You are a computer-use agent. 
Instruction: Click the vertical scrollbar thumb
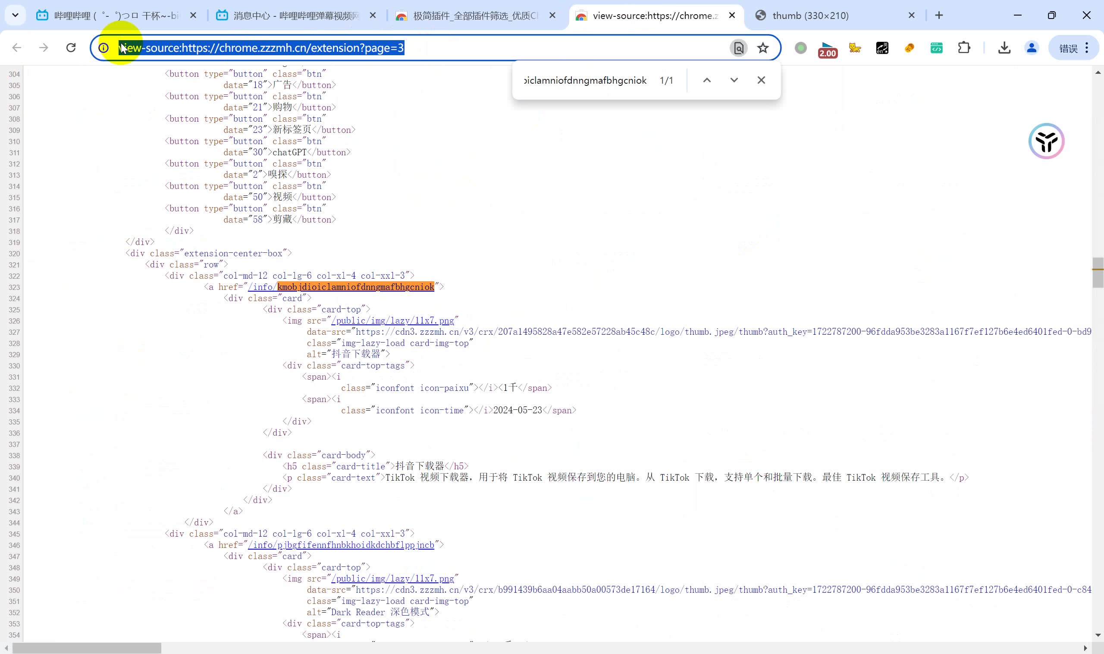tap(1098, 272)
